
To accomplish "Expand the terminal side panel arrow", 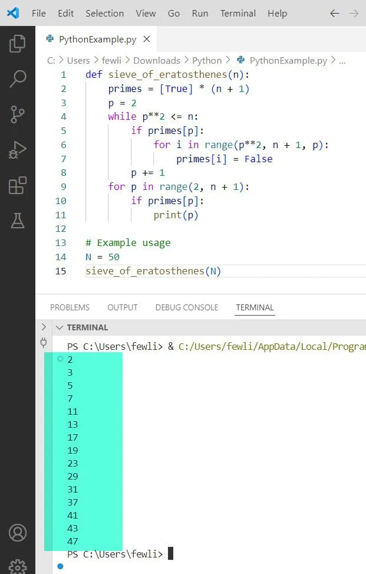I will (43, 327).
